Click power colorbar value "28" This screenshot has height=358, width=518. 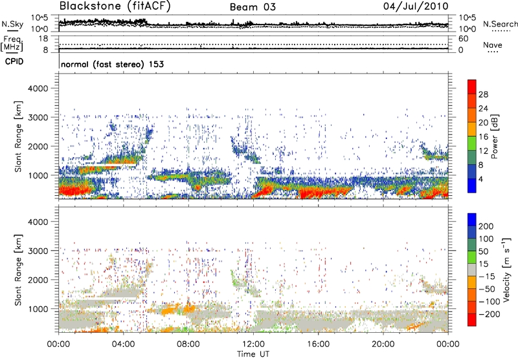click(x=483, y=94)
